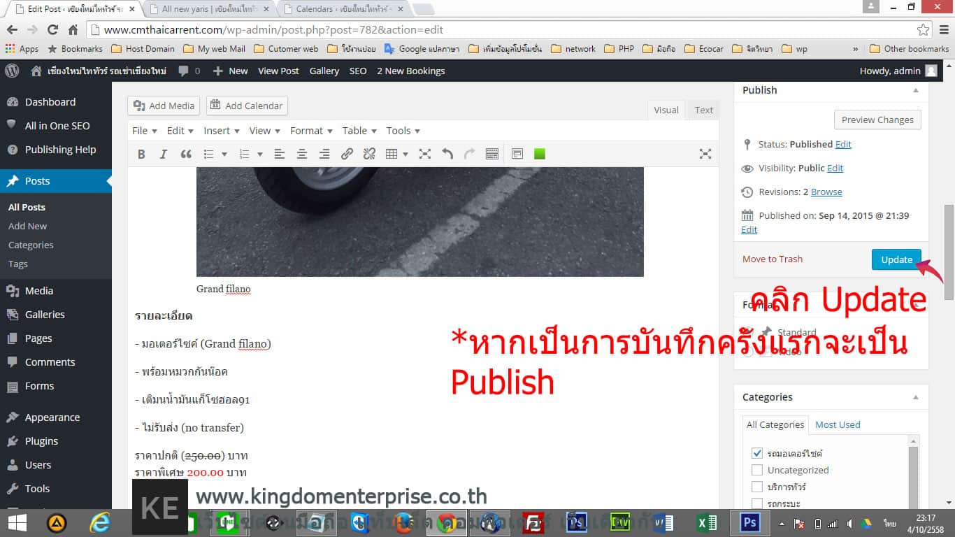Image resolution: width=955 pixels, height=537 pixels.
Task: Switch to the Text editor tab
Action: coord(703,110)
